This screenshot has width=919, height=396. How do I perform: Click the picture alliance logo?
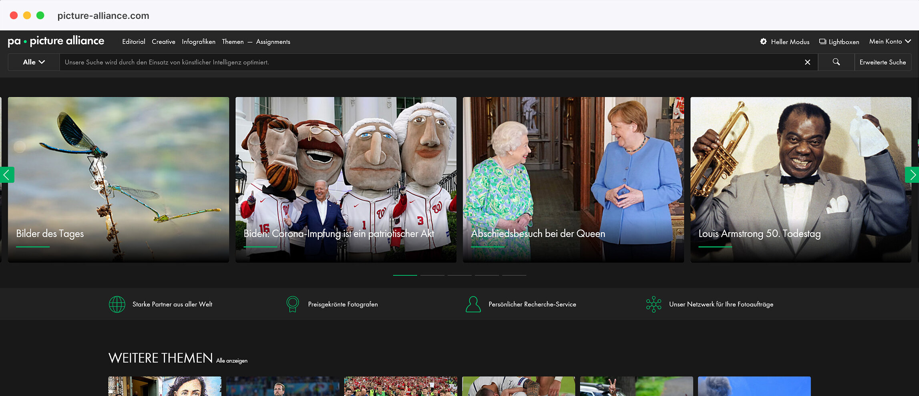56,41
